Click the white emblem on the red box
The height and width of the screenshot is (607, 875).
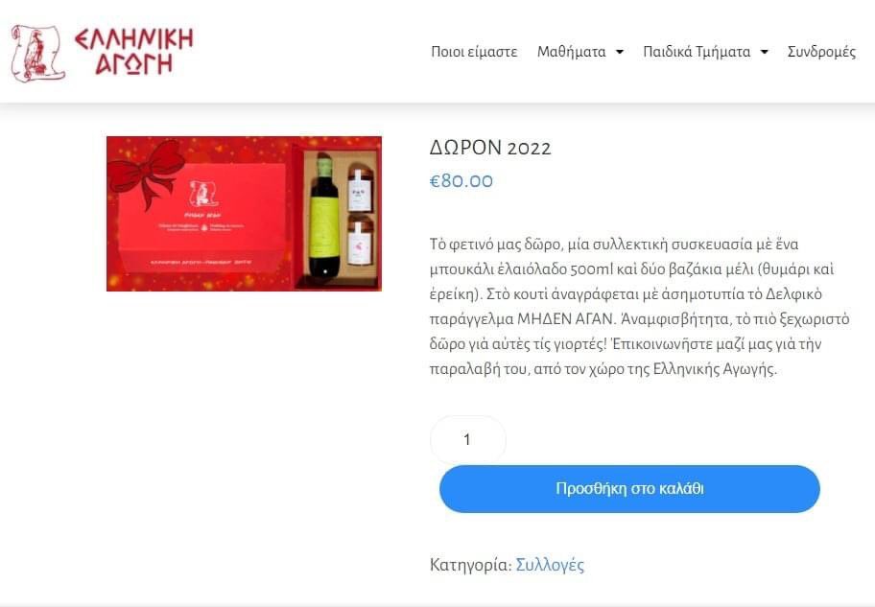click(203, 194)
